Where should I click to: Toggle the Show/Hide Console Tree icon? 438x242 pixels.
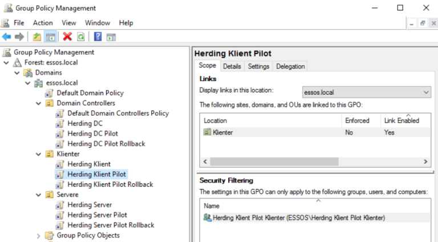[x=51, y=37]
